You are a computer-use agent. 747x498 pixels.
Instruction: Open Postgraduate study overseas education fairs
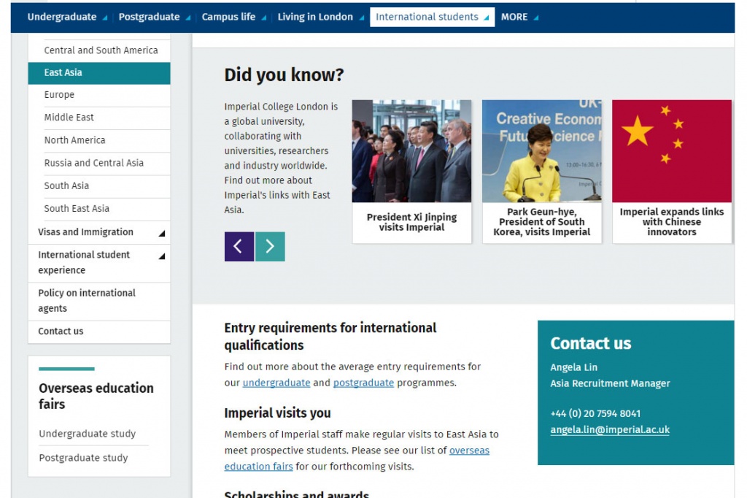83,458
